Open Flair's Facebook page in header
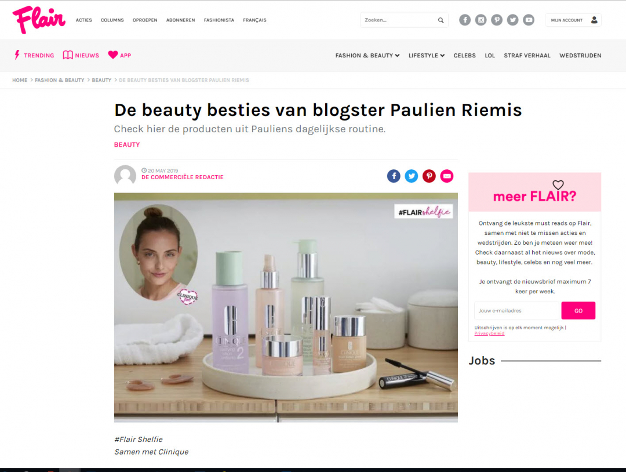Screen dimensions: 626x472 (x=465, y=20)
